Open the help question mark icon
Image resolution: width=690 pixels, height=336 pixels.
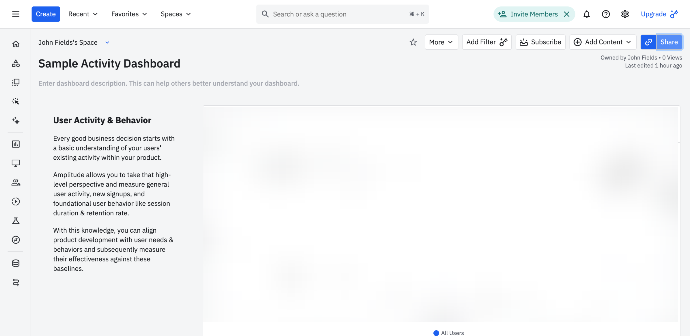click(x=606, y=14)
